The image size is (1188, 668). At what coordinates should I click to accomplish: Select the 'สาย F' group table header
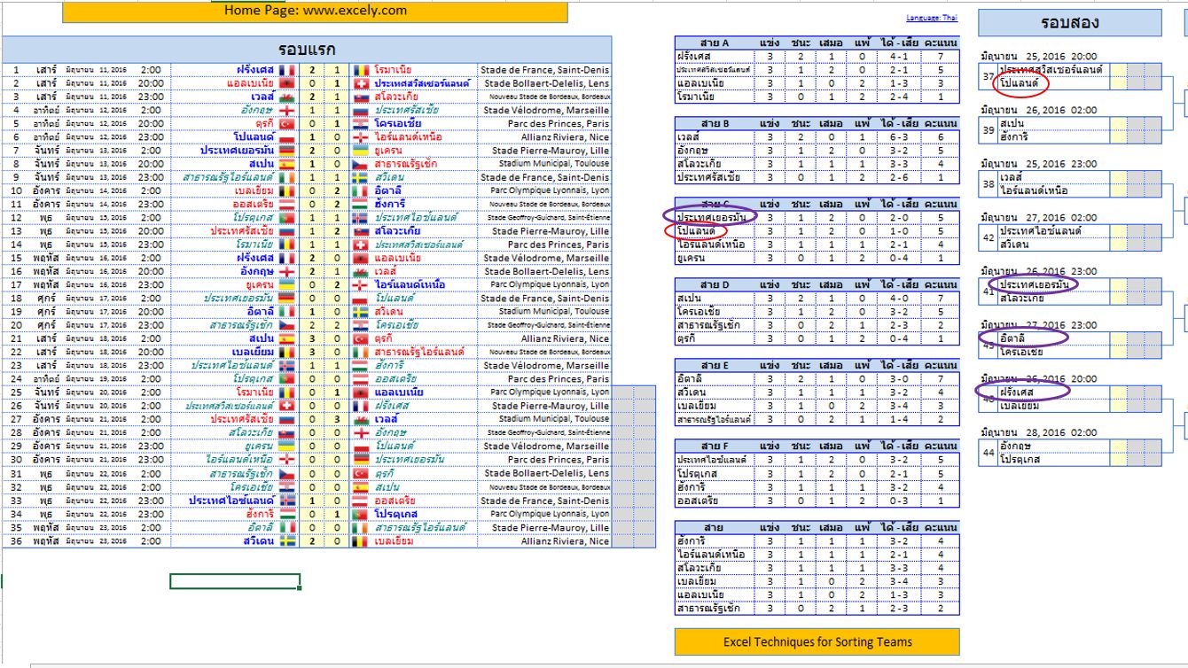(715, 447)
